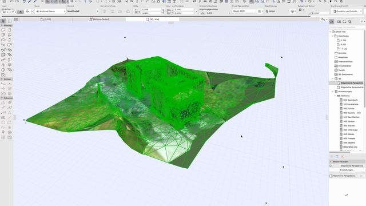The image size is (366, 206).
Task: Switch to the 3D / Alle tab
Action: pos(153,19)
